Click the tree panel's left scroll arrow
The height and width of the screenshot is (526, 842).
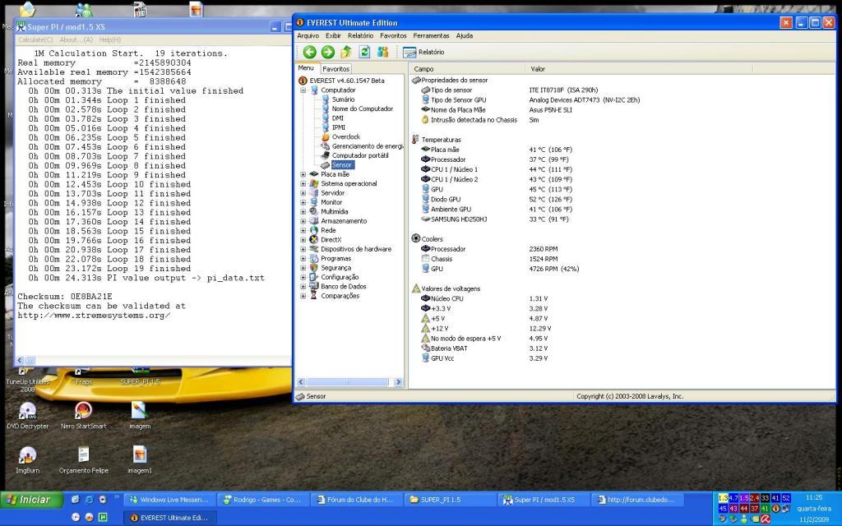click(x=301, y=382)
